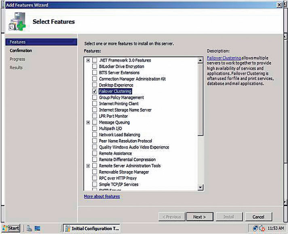Screen dimensions: 289x234
Task: Expand the .NET Framework 3.0 Features node
Action: (88, 60)
